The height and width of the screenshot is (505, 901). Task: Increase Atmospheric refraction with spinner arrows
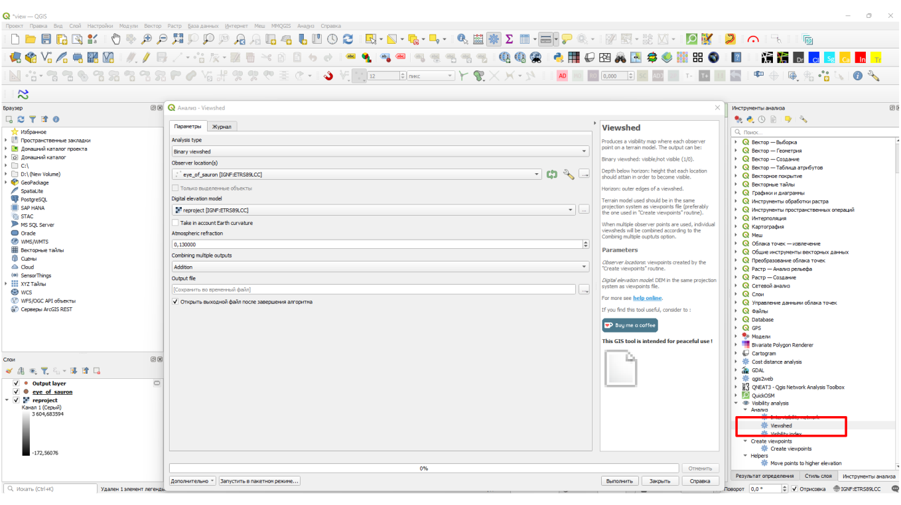tap(586, 242)
